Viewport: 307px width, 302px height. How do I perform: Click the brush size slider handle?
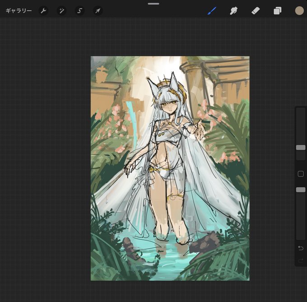pyautogui.click(x=301, y=148)
